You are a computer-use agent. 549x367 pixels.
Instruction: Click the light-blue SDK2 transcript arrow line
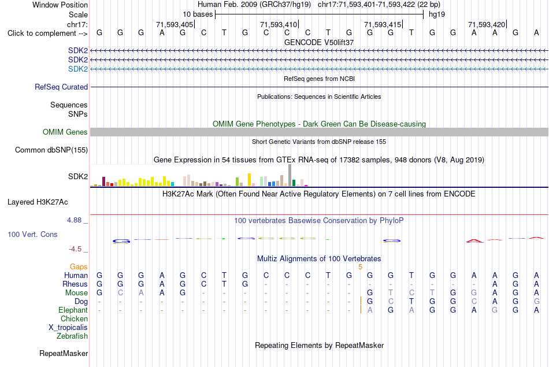[x=319, y=69]
